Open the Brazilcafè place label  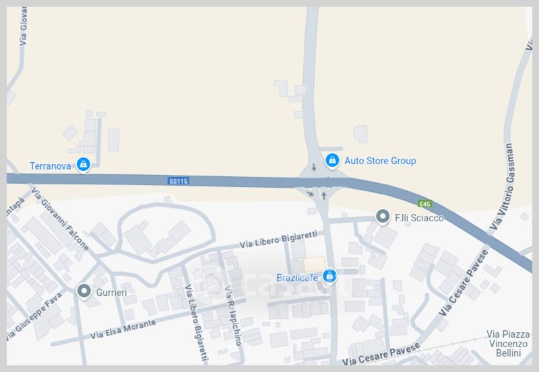(x=297, y=278)
